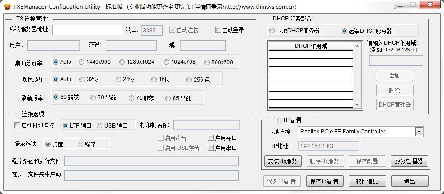Click the 域 input field
The height and width of the screenshot is (194, 444).
point(203,45)
